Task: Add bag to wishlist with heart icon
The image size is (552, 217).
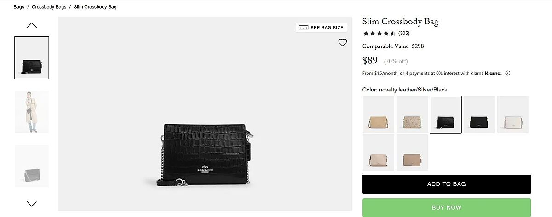Action: [343, 42]
